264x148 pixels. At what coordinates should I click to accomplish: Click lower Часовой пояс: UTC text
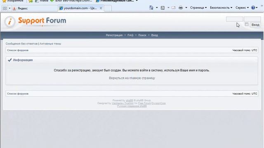click(245, 94)
